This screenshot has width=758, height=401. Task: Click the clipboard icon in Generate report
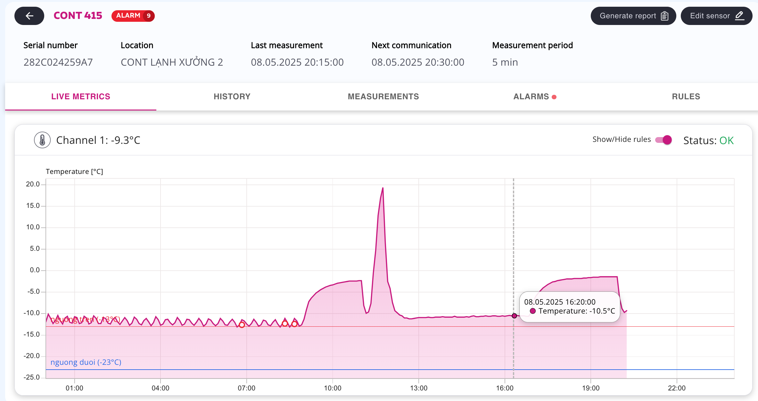665,16
